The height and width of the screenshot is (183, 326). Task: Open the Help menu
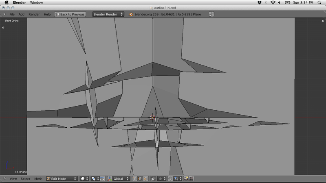(x=47, y=14)
